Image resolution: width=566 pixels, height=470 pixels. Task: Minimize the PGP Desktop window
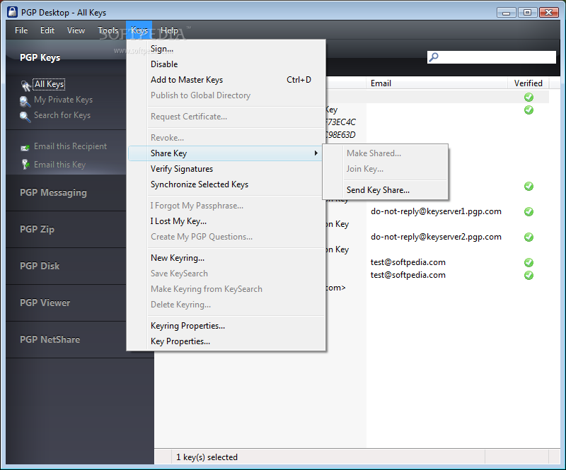pyautogui.click(x=506, y=13)
